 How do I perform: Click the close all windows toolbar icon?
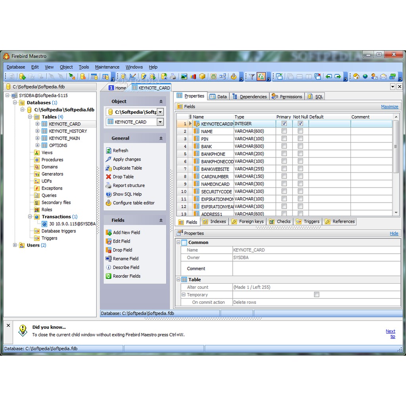[318, 77]
